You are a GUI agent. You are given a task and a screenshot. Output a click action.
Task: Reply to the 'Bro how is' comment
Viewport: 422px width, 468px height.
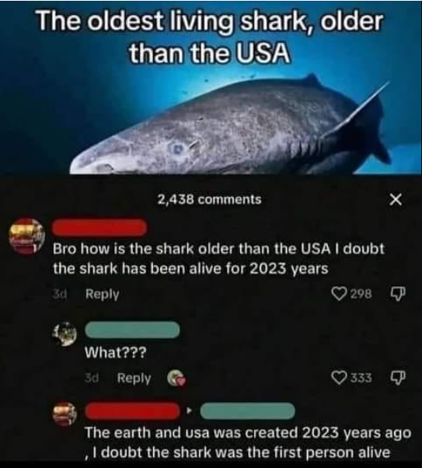tap(102, 294)
